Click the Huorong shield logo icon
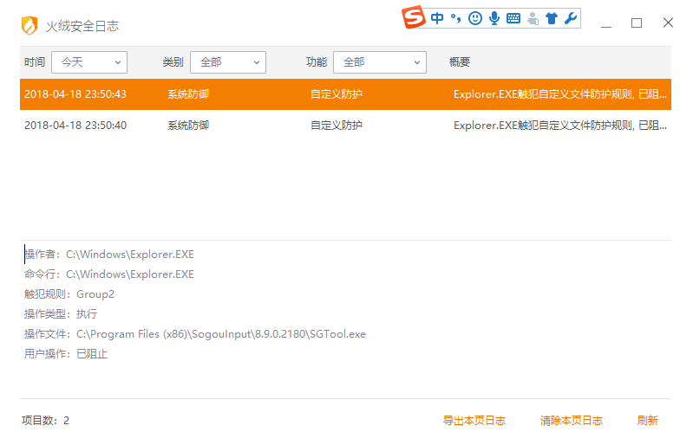Viewport: 693px width, 445px height. [29, 26]
